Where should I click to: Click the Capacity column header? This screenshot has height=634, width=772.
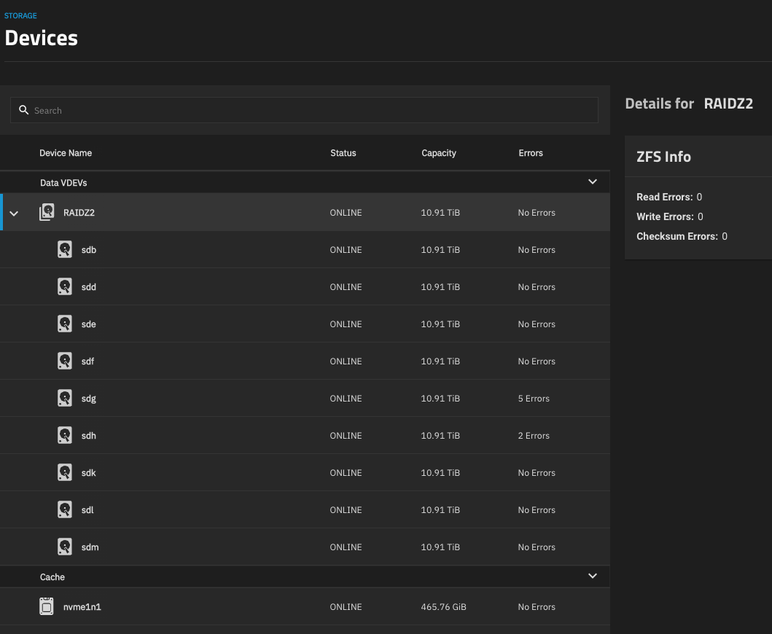point(439,153)
